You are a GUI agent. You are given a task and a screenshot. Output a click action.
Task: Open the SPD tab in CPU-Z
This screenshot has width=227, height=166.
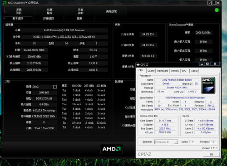[x=184, y=71]
